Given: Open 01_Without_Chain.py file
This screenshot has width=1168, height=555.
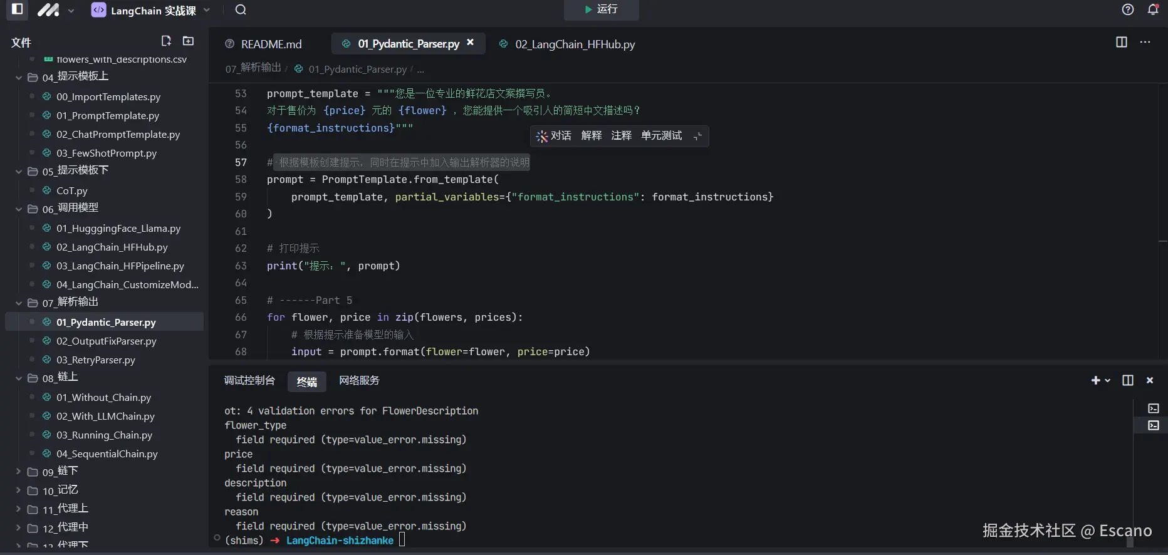Looking at the screenshot, I should (104, 397).
